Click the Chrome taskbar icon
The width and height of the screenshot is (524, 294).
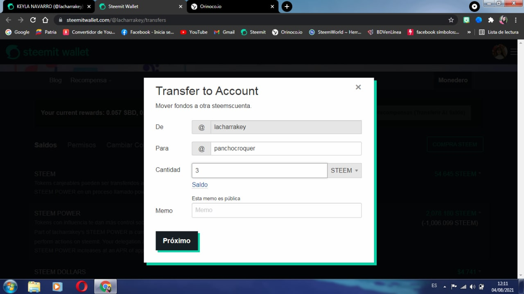click(x=106, y=287)
